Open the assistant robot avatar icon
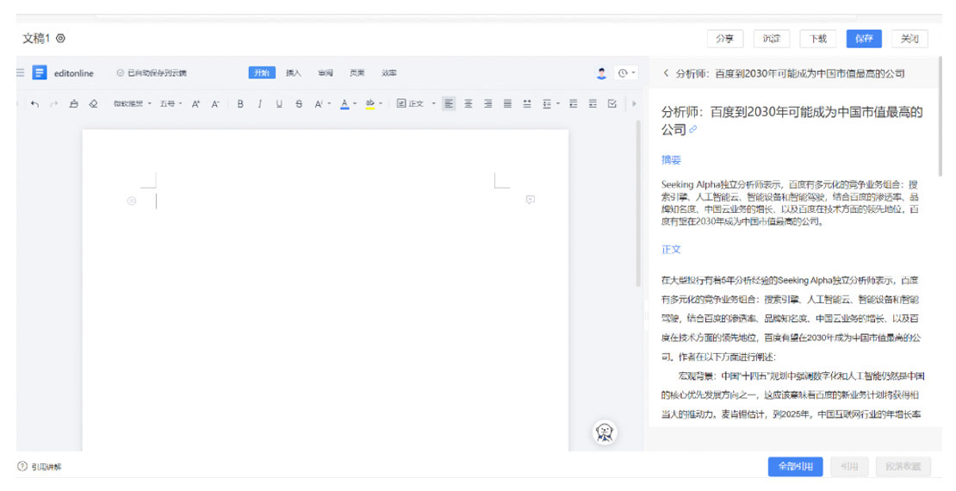The height and width of the screenshot is (491, 956). [x=605, y=433]
